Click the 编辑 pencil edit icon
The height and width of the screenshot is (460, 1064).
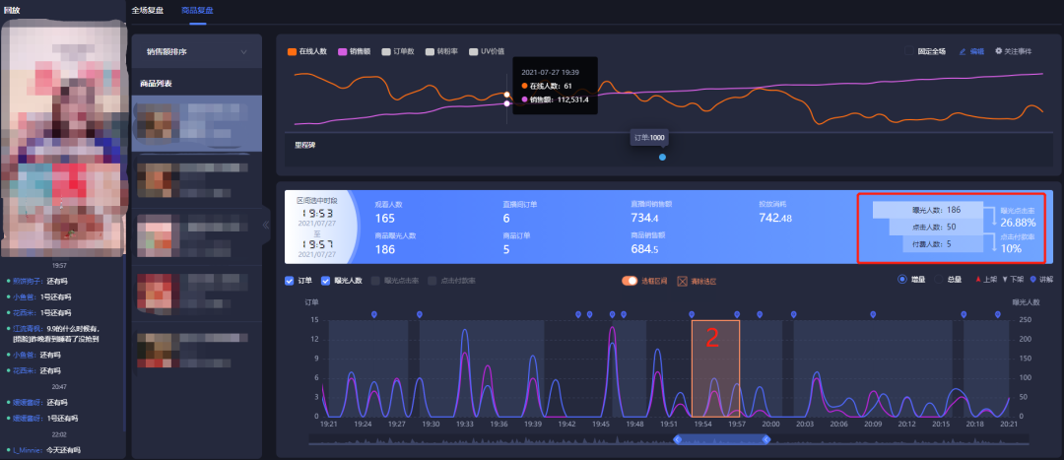point(963,50)
